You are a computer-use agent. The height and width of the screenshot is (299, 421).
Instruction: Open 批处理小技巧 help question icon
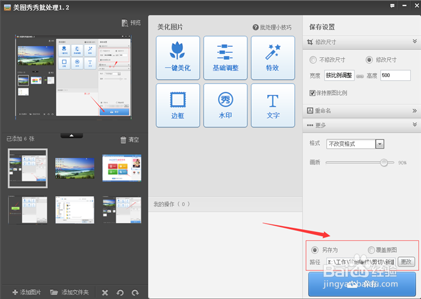(255, 28)
